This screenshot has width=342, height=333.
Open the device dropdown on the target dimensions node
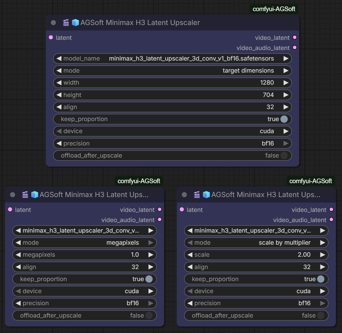172,131
